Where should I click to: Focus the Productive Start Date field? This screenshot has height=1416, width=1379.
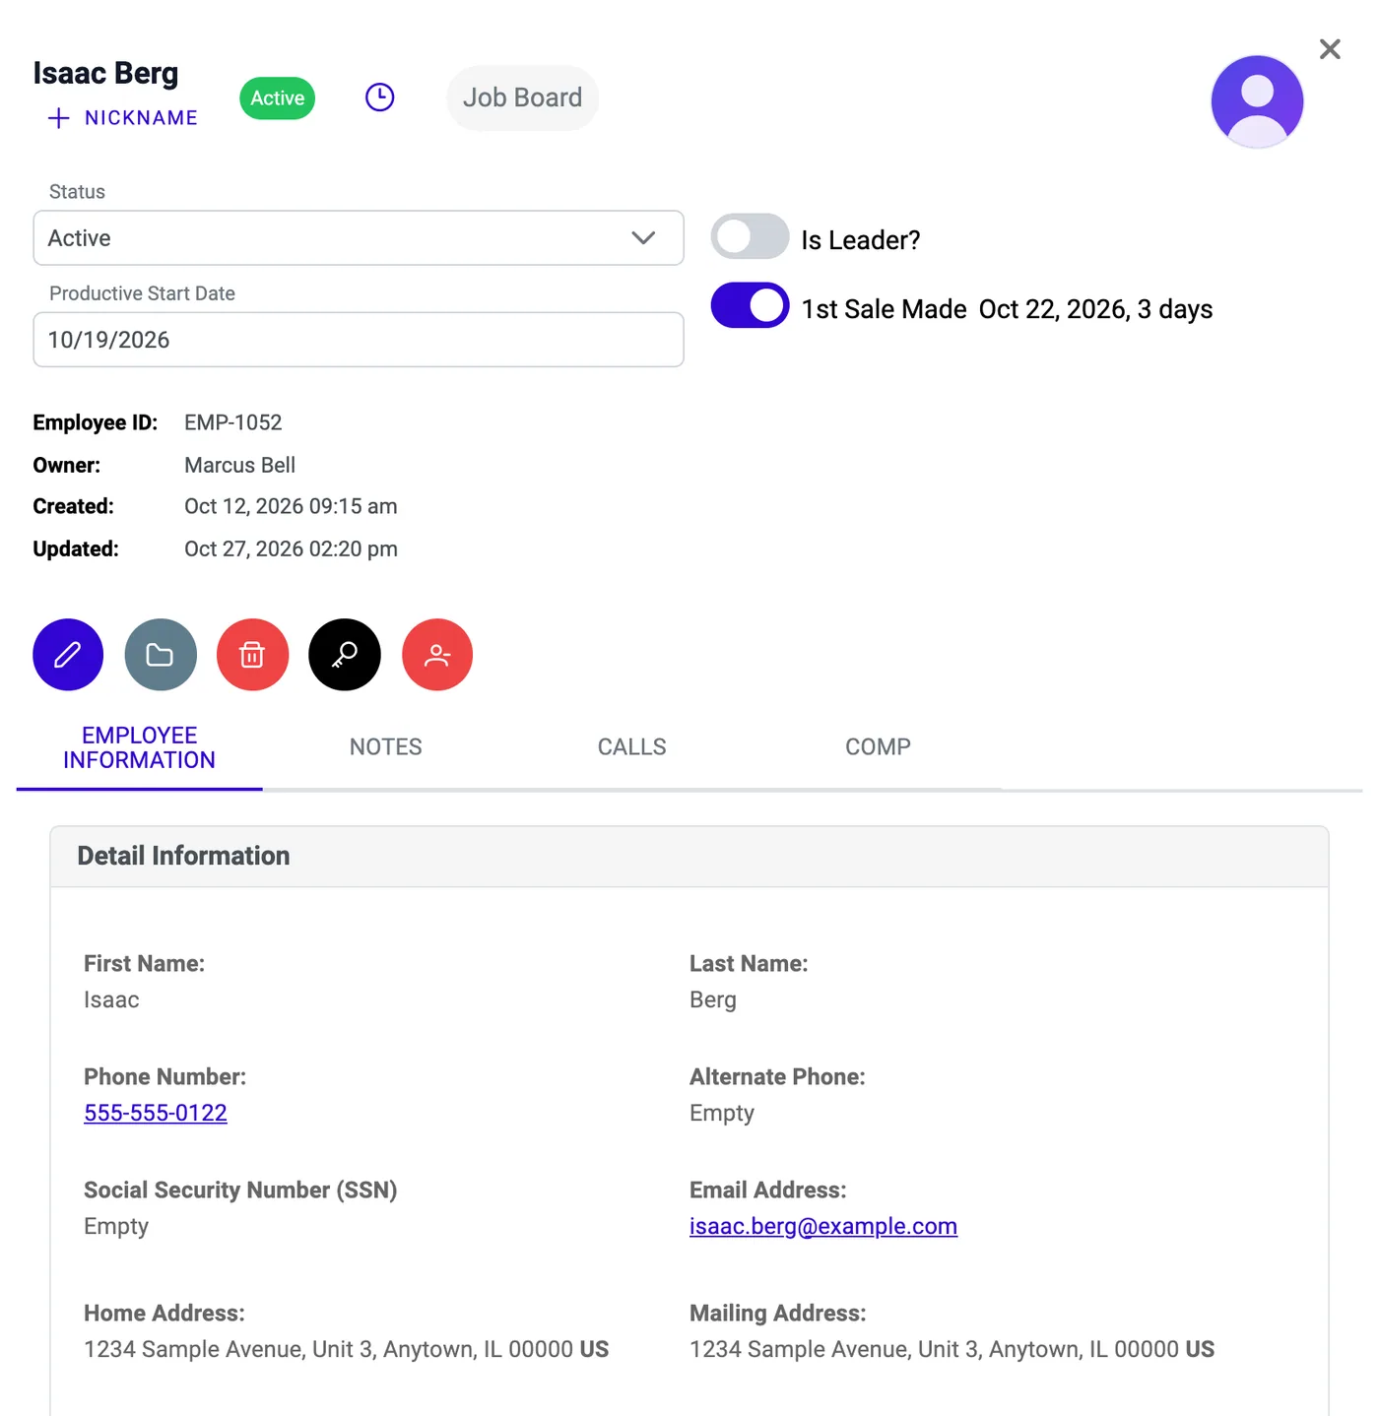pyautogui.click(x=359, y=340)
